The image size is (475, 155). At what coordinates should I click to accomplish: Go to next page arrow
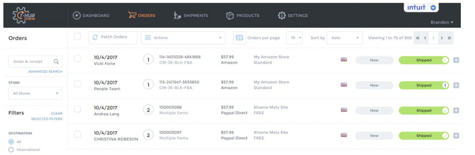click(442, 38)
